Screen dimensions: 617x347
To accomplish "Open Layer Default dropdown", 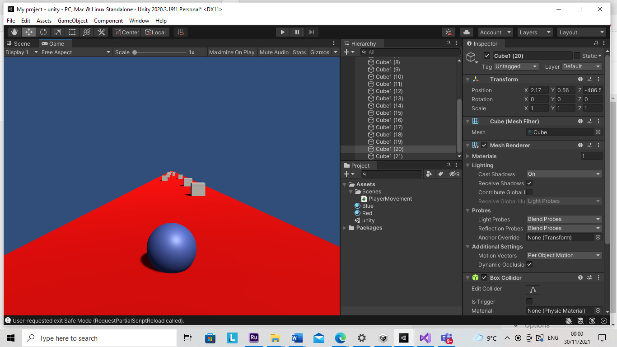I will point(582,66).
